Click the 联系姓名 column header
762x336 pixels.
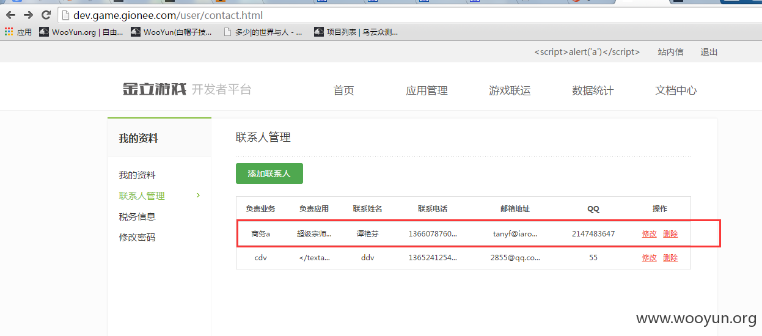(x=367, y=209)
